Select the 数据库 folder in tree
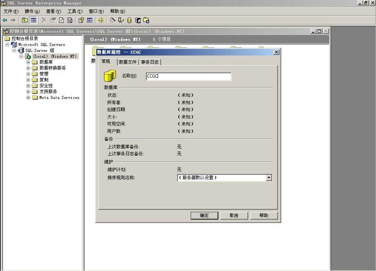Image resolution: width=376 pixels, height=271 pixels. click(x=46, y=62)
